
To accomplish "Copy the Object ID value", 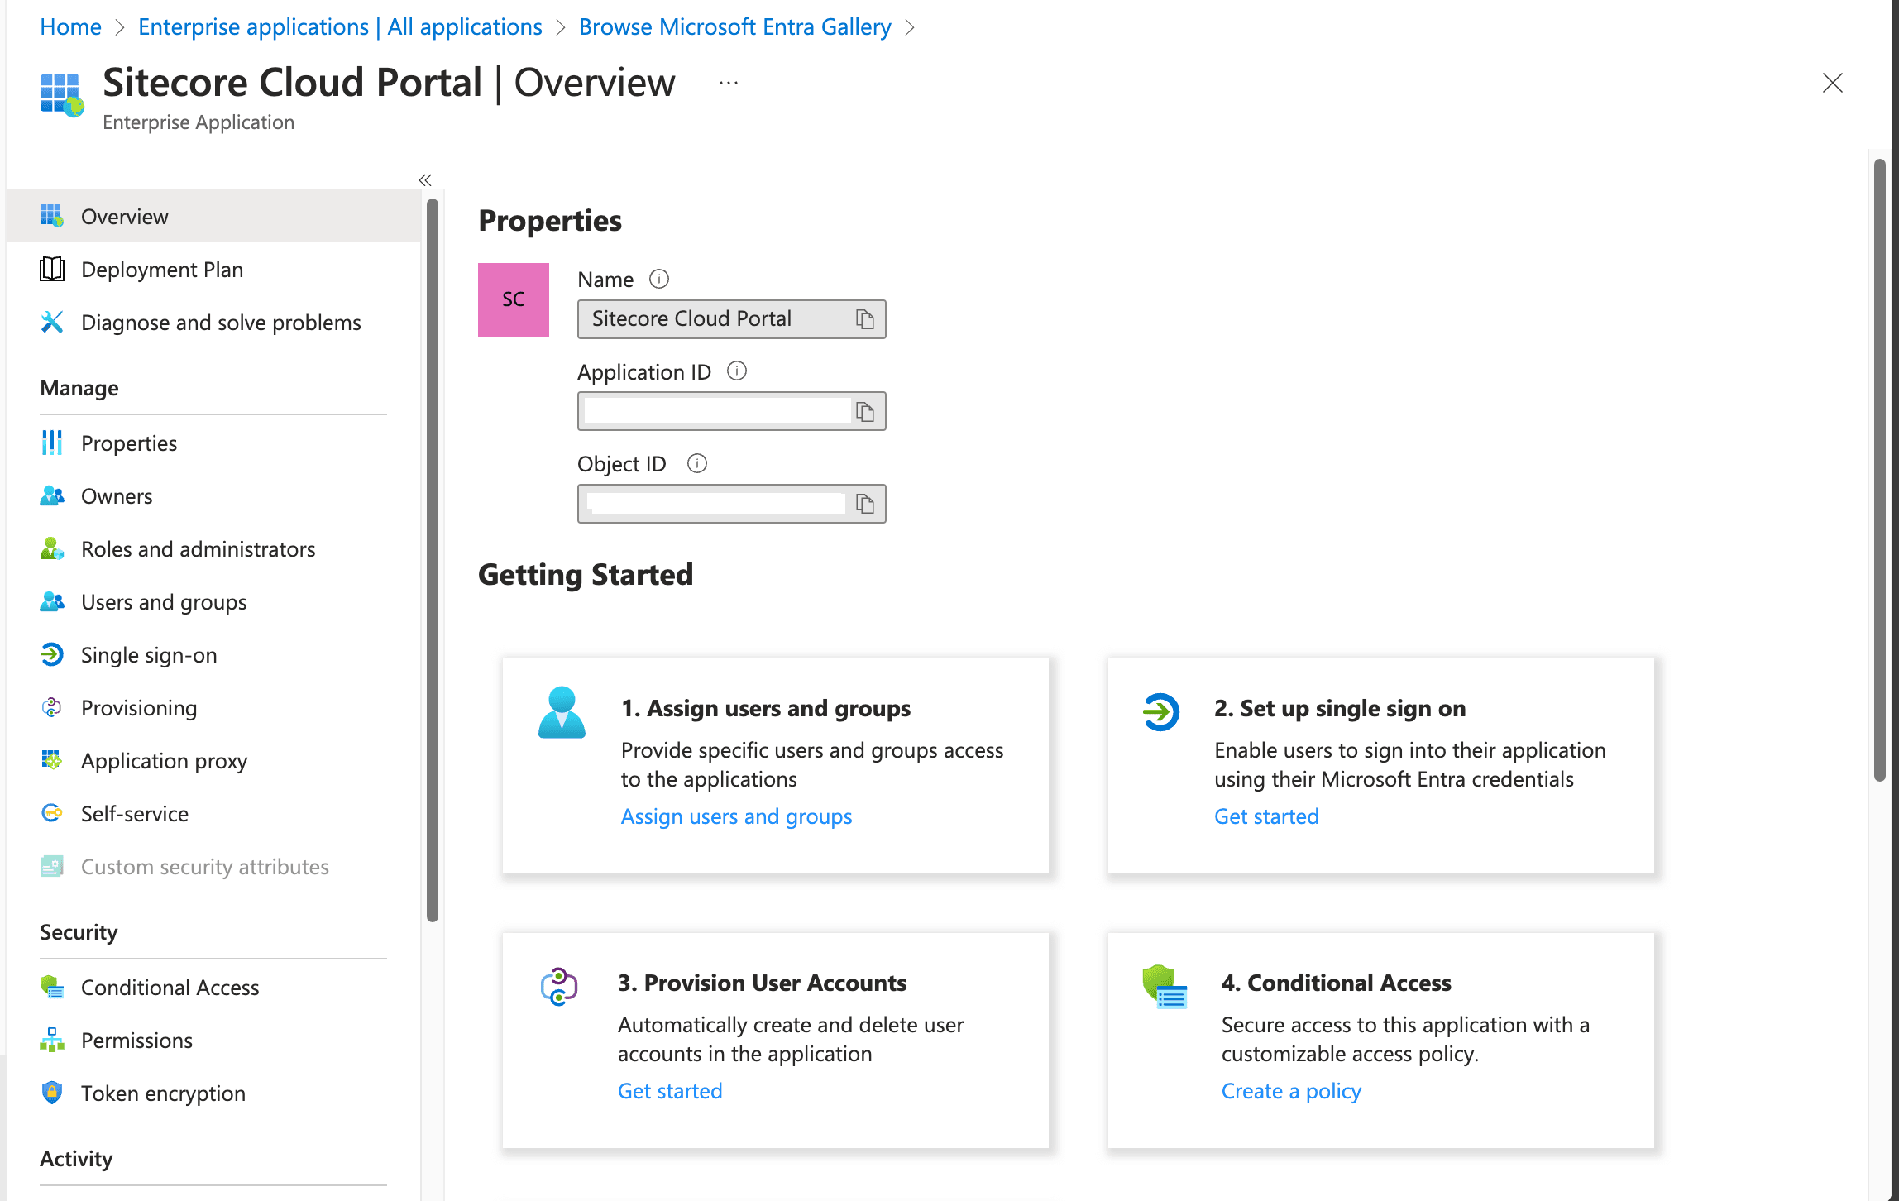I will pyautogui.click(x=865, y=504).
